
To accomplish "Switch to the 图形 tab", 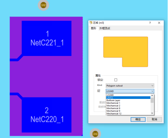I will pyautogui.click(x=93, y=28).
